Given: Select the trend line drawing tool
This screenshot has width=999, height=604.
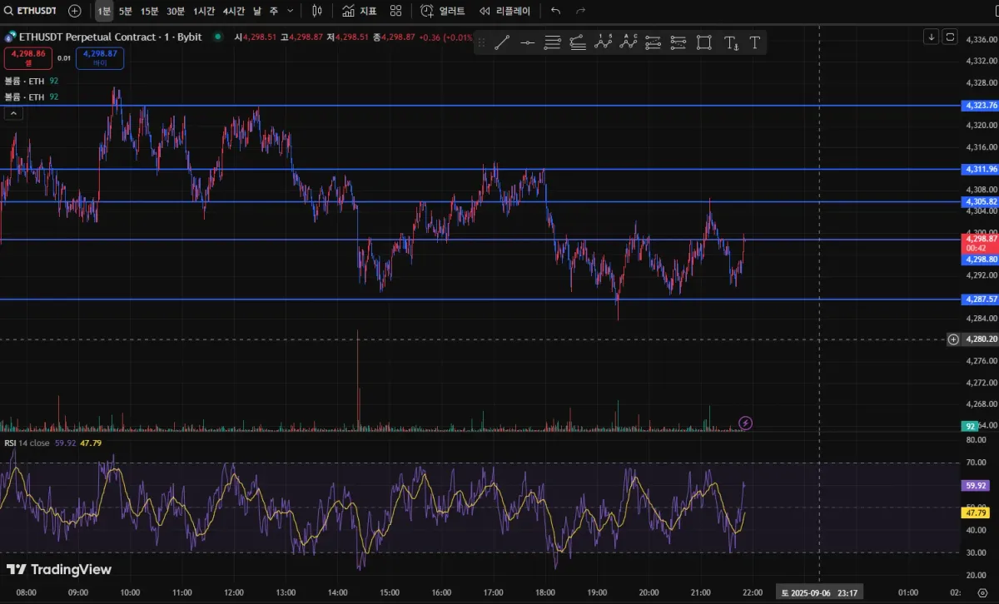Looking at the screenshot, I should coord(501,42).
